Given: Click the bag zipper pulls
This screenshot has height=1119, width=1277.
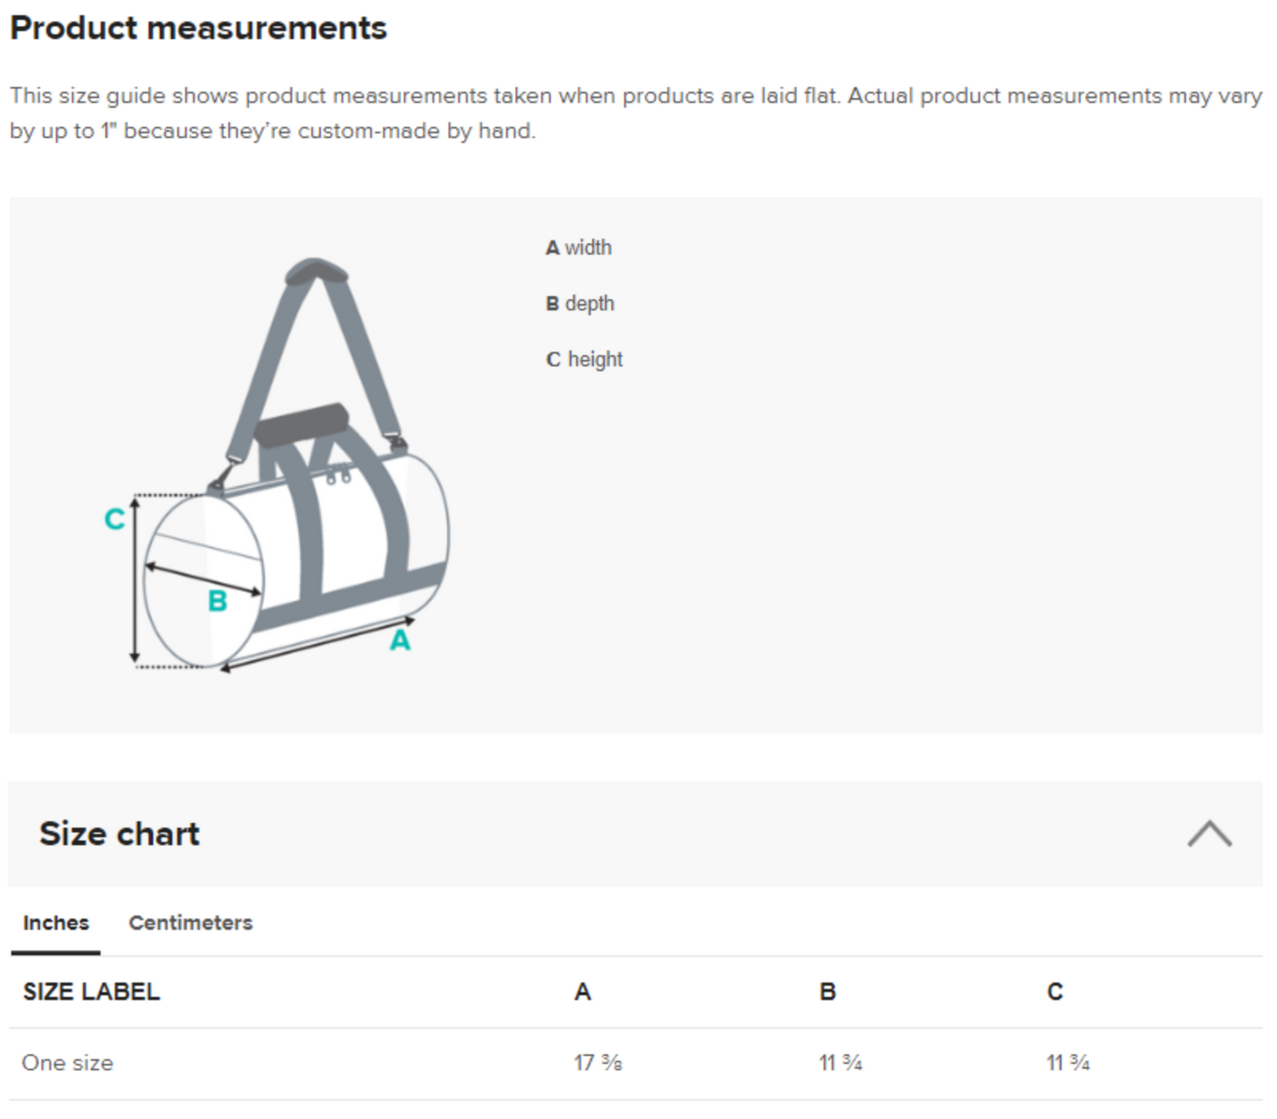Looking at the screenshot, I should tap(338, 476).
